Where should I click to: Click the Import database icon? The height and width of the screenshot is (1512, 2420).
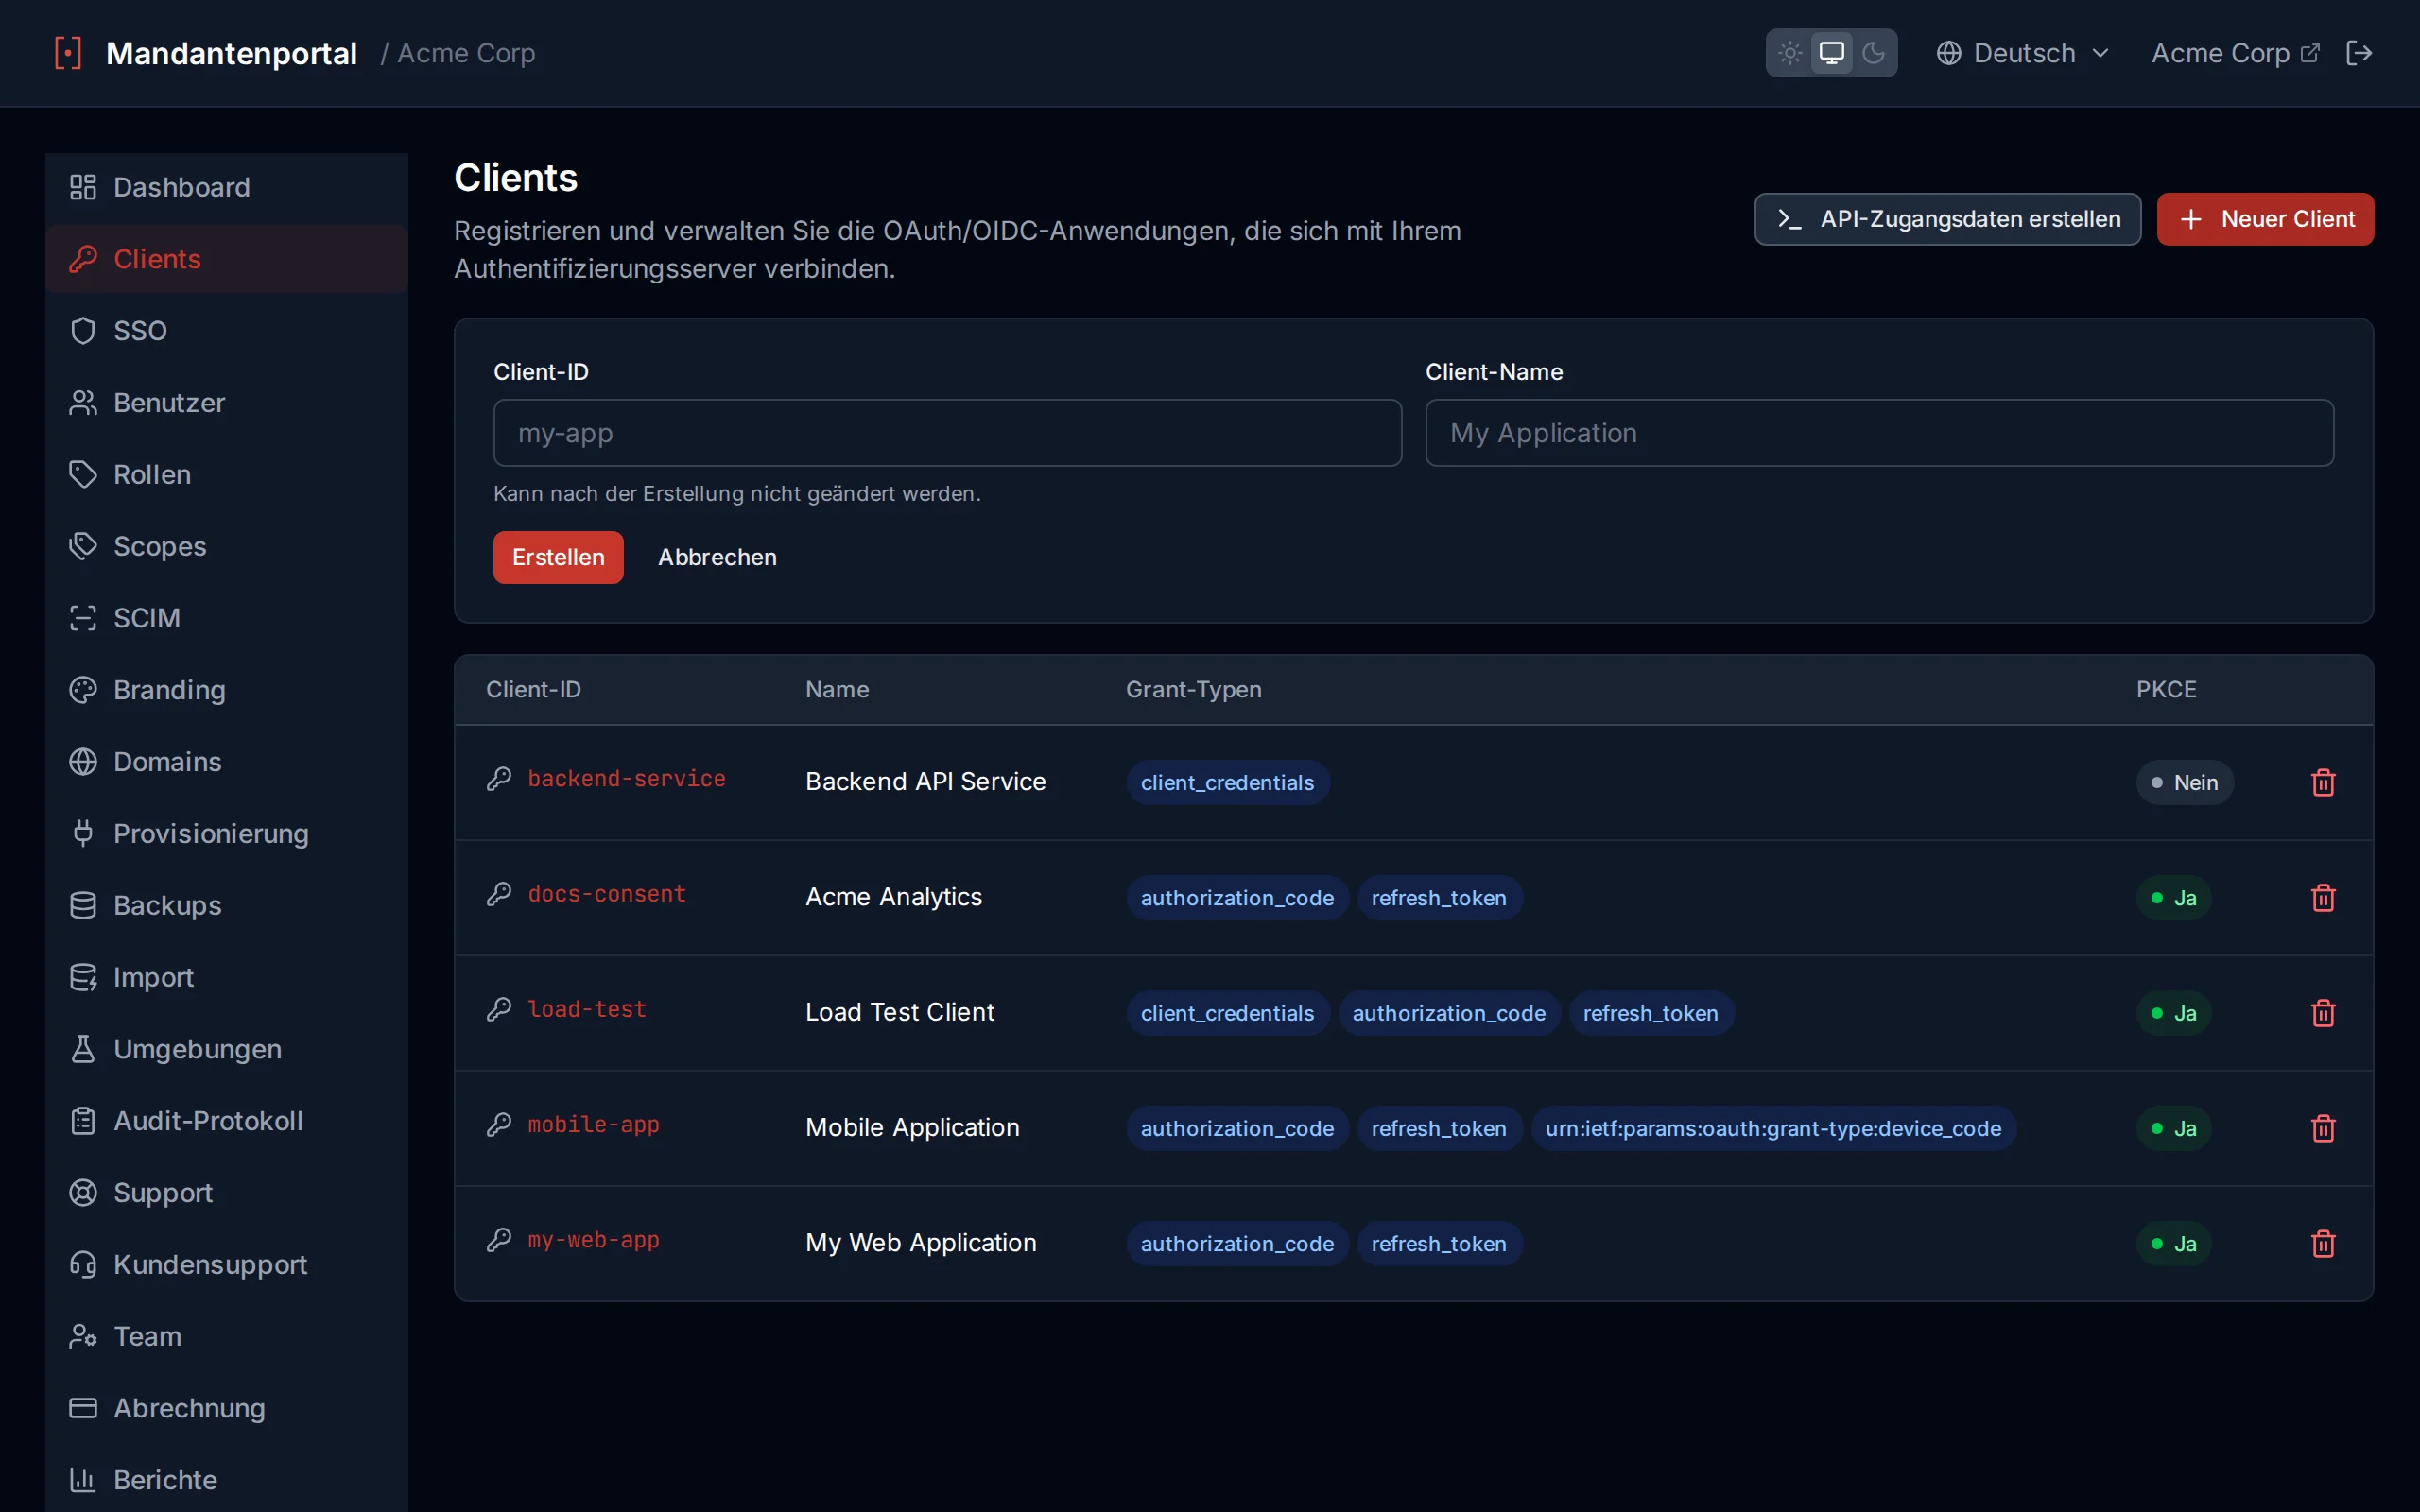(83, 977)
